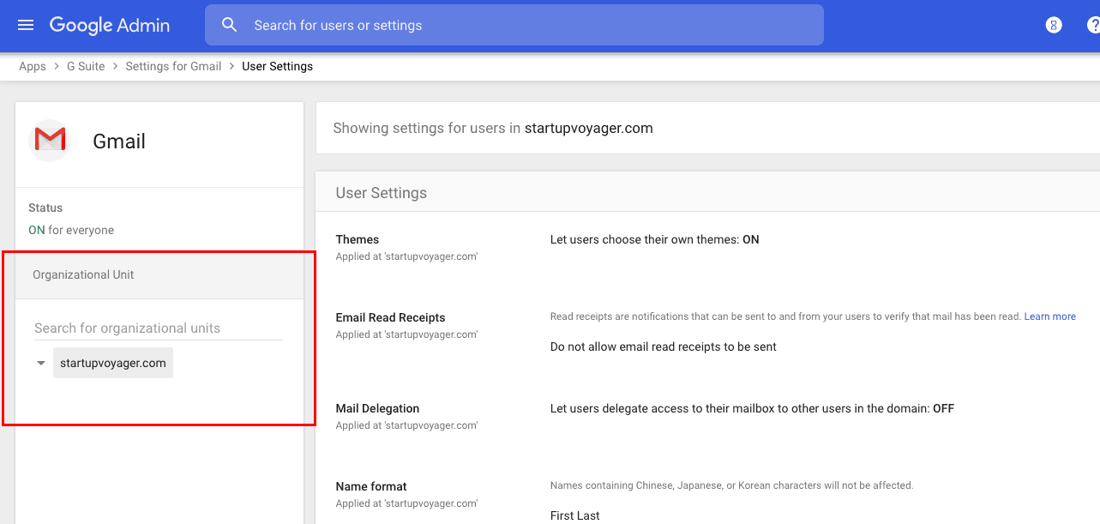Go to G Suite breadcrumb
The width and height of the screenshot is (1100, 524).
pos(86,66)
